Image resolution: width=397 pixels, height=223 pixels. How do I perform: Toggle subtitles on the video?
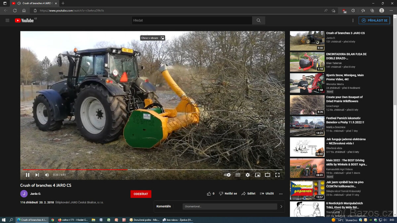click(x=238, y=175)
